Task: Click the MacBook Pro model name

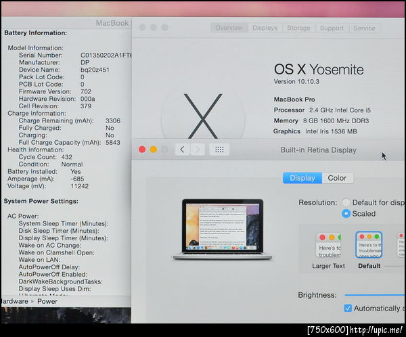Action: pos(294,99)
